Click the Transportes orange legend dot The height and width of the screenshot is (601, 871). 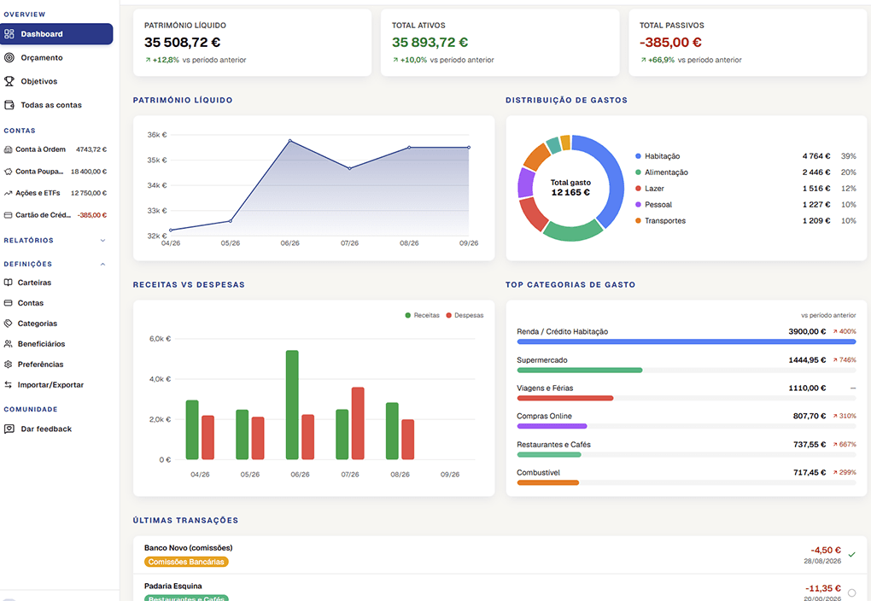point(638,220)
